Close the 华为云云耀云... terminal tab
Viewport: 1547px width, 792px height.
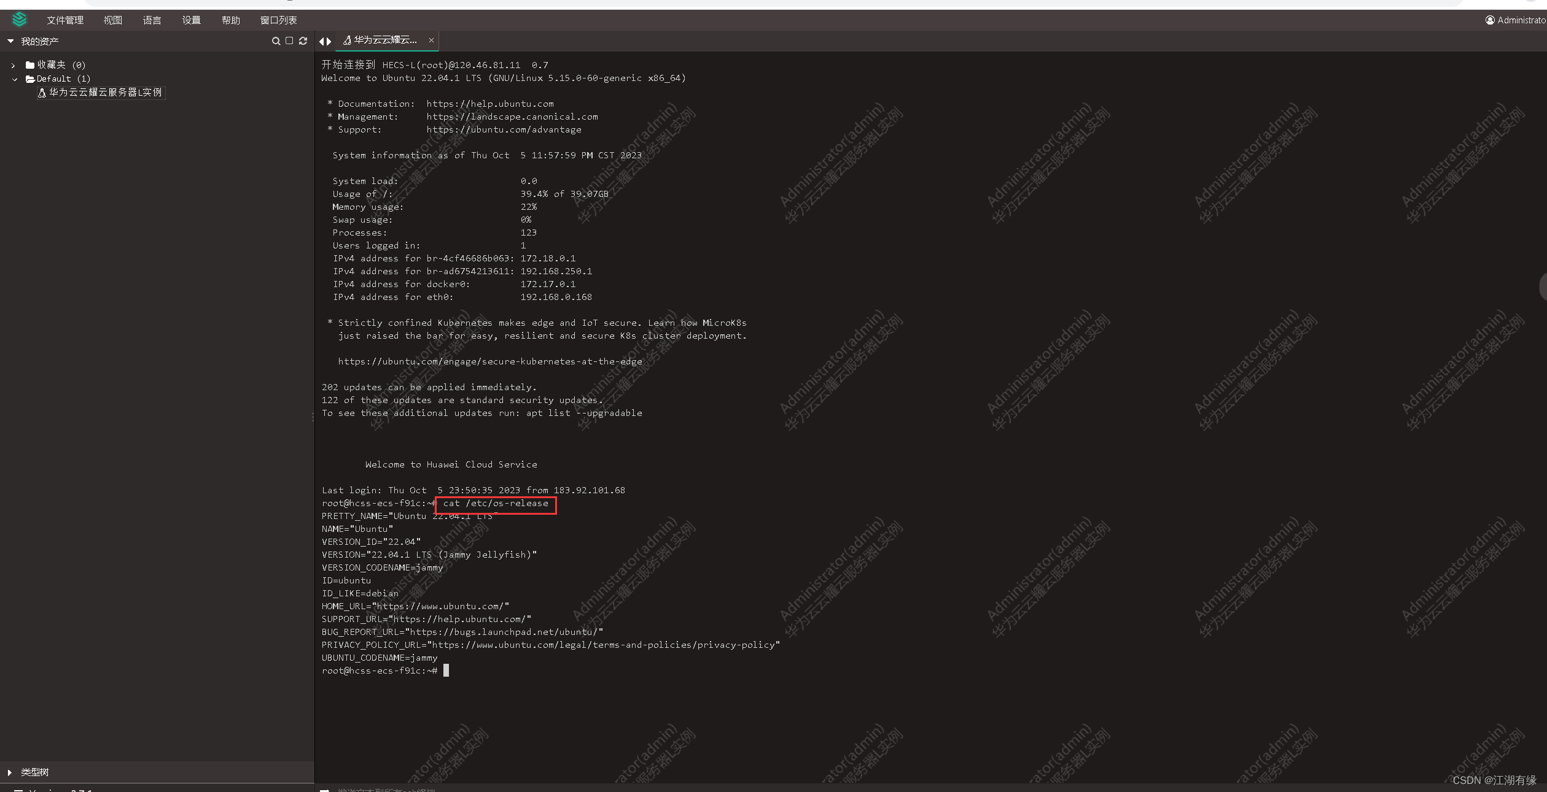431,40
